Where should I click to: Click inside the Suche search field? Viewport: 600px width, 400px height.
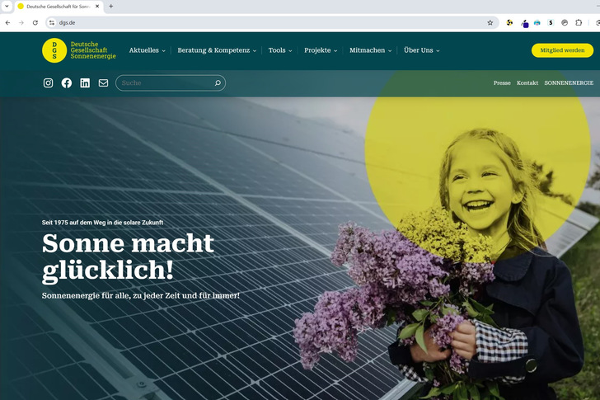click(165, 83)
